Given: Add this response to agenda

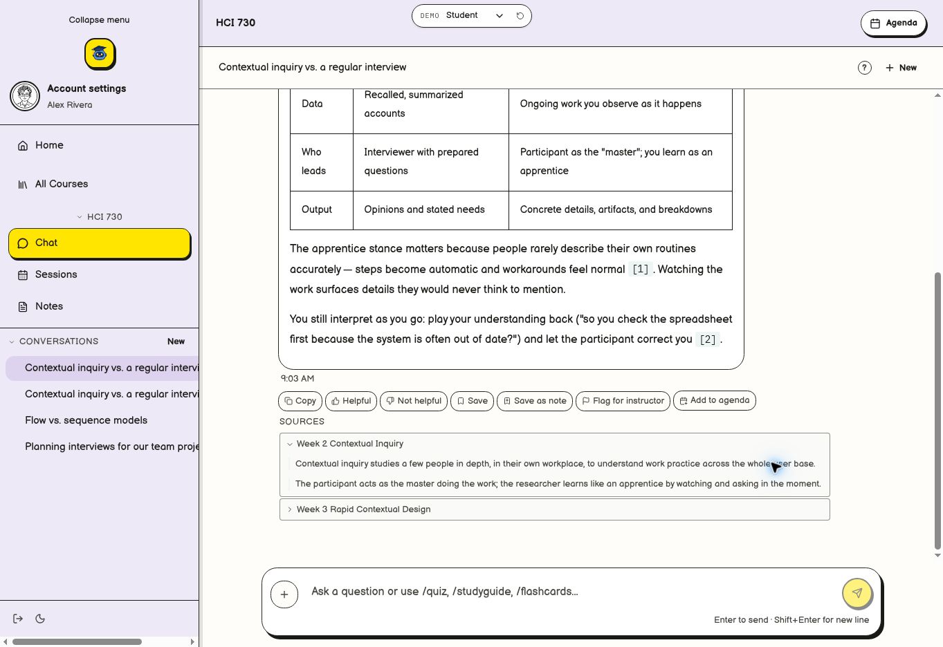Looking at the screenshot, I should [x=715, y=400].
